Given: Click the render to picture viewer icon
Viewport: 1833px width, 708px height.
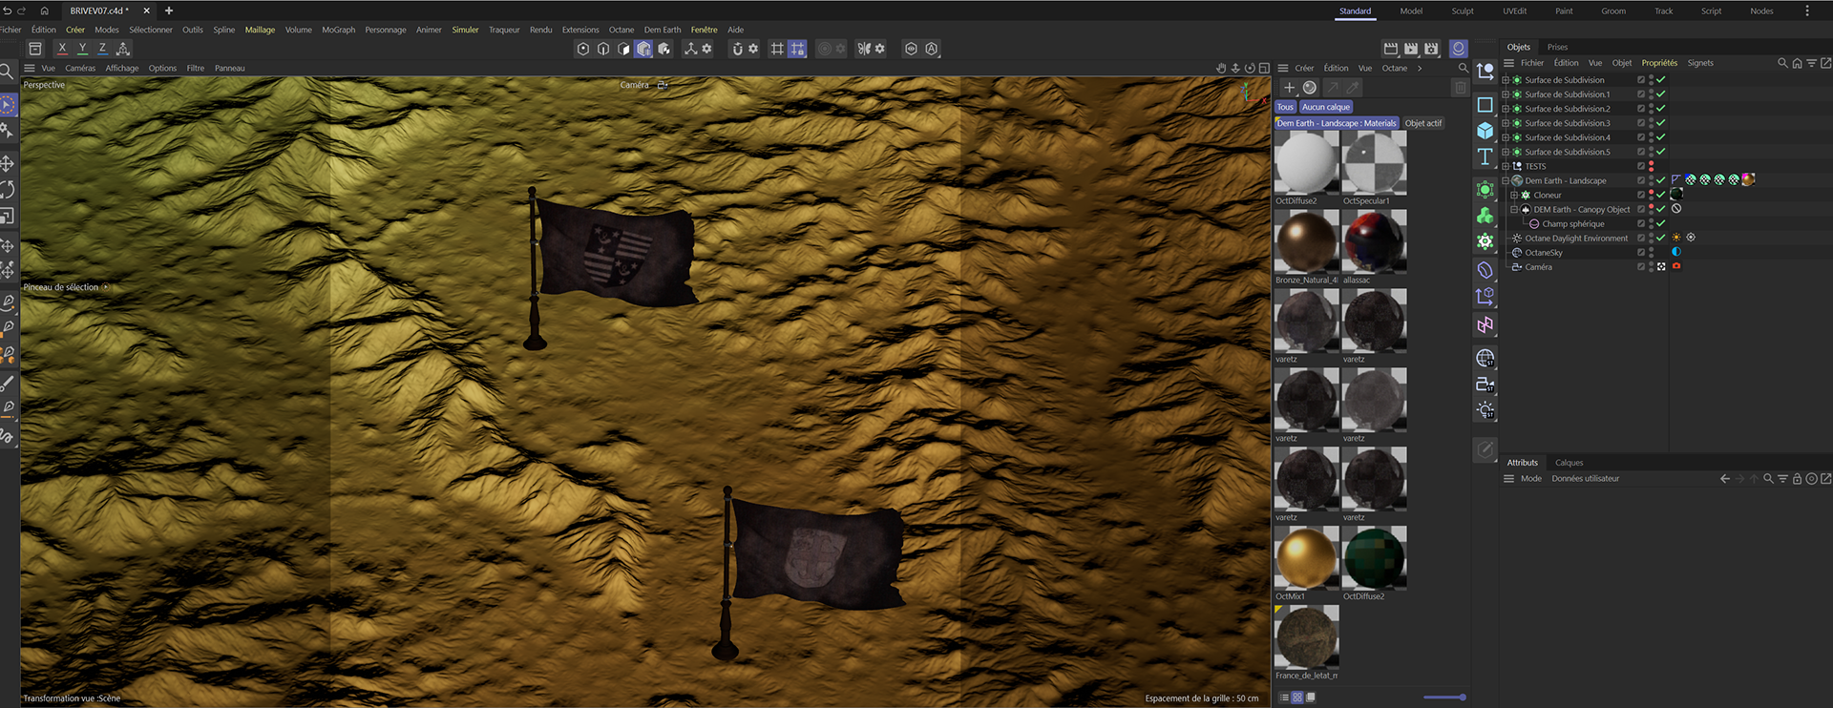Looking at the screenshot, I should pos(1411,49).
